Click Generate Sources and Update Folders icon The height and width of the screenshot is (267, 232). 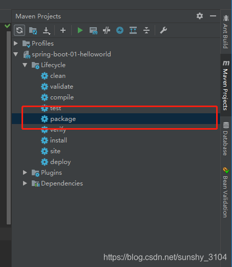coord(33,31)
